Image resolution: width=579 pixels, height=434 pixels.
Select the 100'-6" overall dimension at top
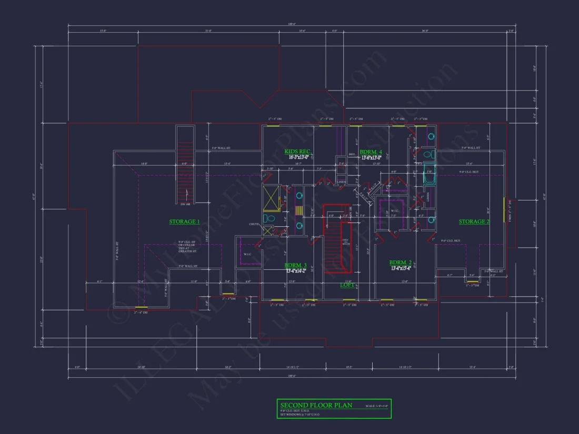[x=292, y=23]
